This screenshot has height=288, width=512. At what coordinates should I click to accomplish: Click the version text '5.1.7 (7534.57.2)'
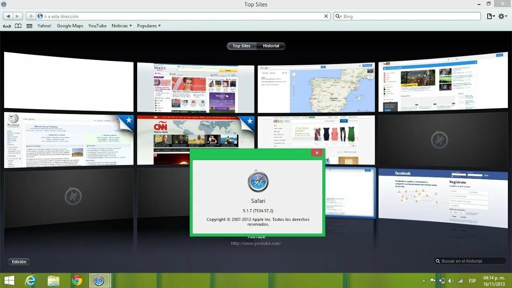tap(258, 211)
